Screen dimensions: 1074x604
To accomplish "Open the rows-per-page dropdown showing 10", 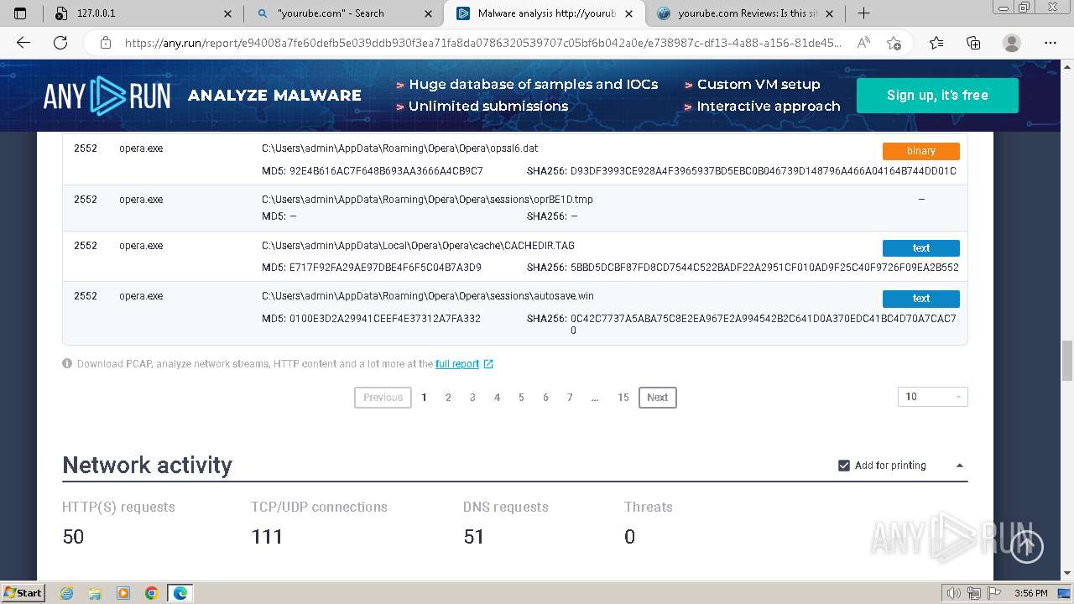I will 932,397.
